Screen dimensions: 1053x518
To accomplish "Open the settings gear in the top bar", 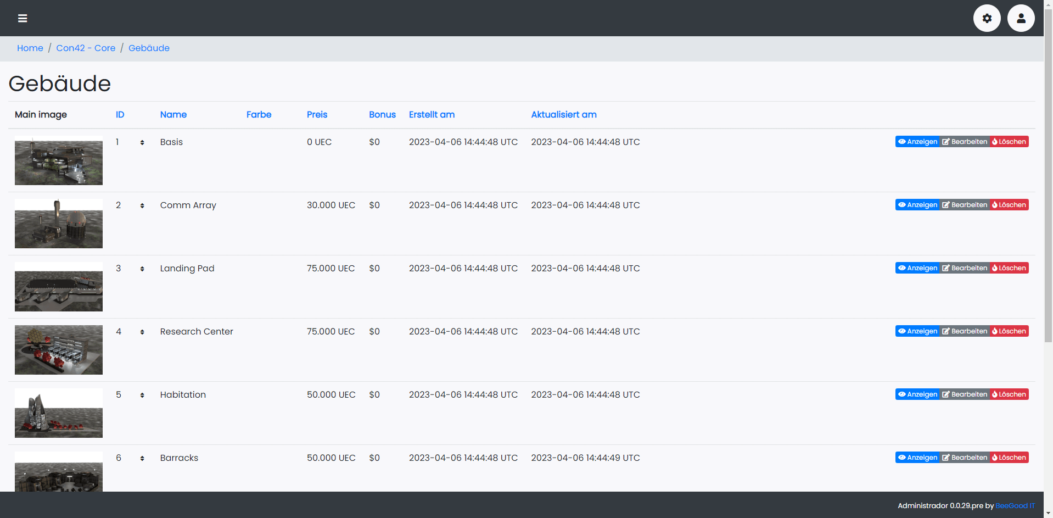I will click(x=987, y=18).
